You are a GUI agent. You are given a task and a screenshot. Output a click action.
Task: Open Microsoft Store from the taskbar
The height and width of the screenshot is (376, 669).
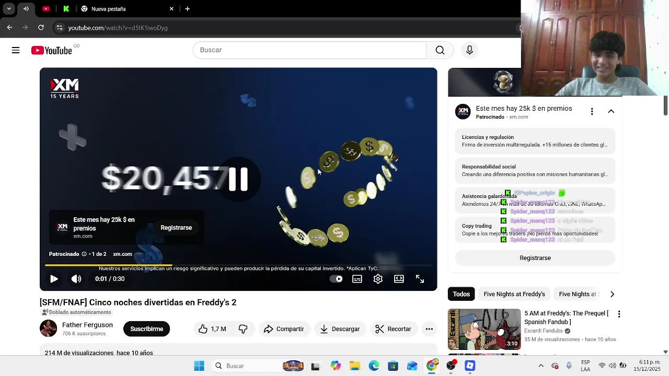tap(393, 366)
